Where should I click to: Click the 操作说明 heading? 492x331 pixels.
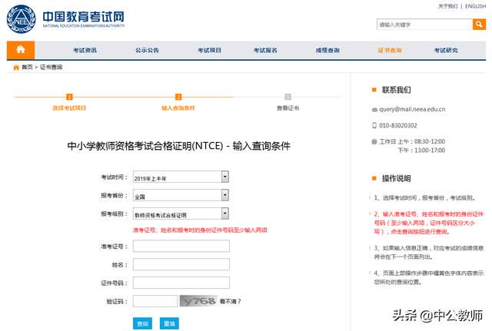tap(396, 179)
